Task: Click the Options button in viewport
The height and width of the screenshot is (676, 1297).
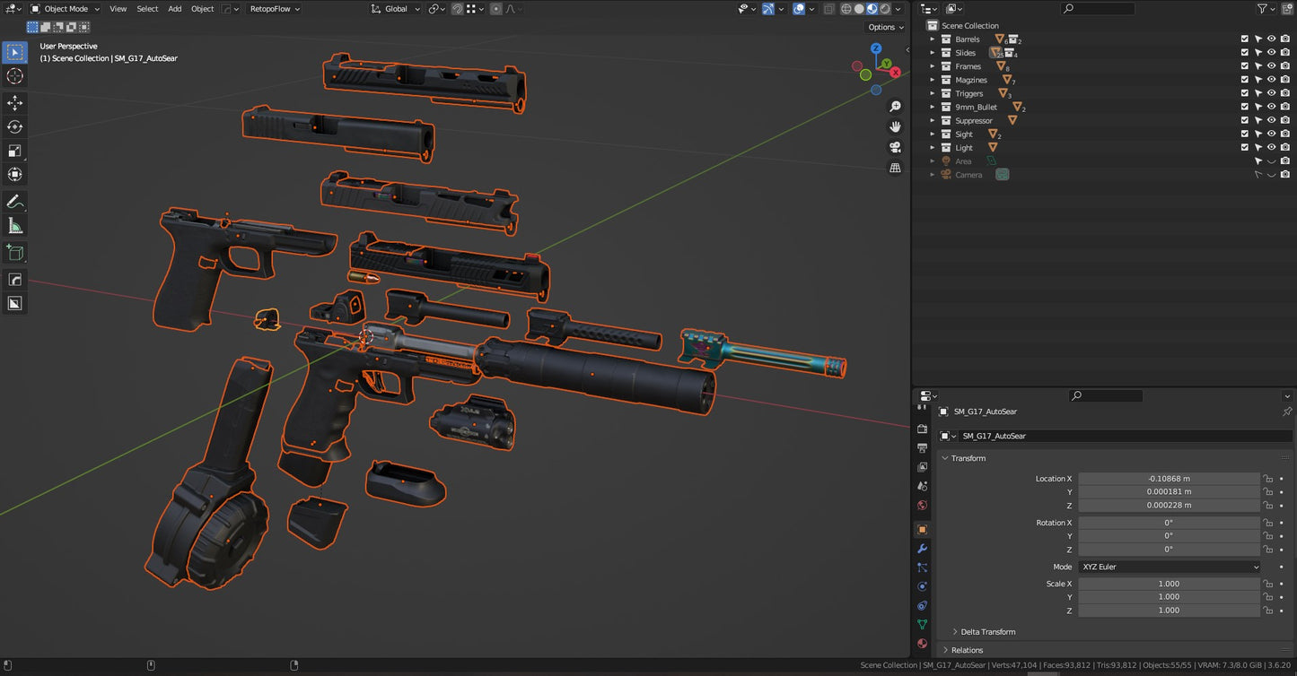Action: [884, 27]
